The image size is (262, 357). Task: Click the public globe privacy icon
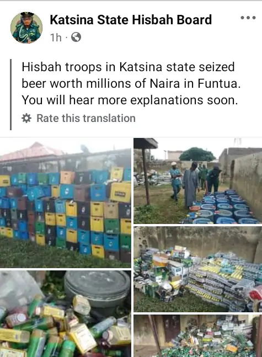point(76,37)
